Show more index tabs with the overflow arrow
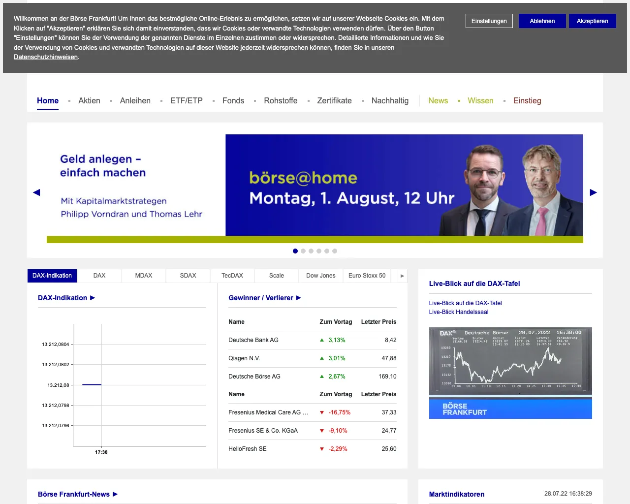 coord(402,276)
